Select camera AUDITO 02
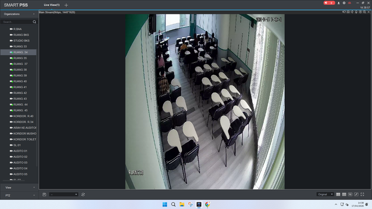Screen dimensions: 372x209 point(20,157)
